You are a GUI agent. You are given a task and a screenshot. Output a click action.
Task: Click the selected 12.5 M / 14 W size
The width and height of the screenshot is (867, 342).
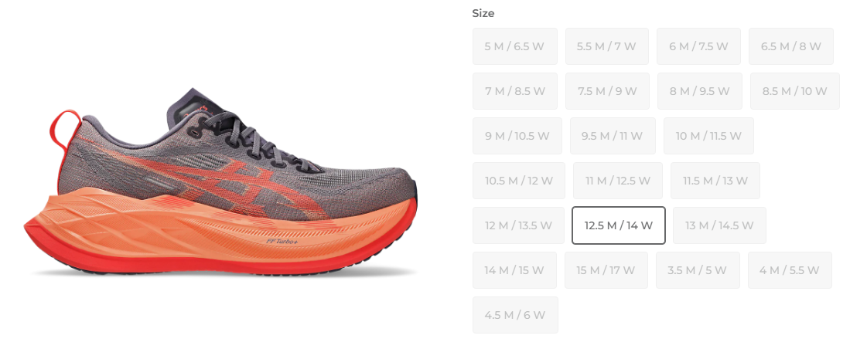(618, 225)
